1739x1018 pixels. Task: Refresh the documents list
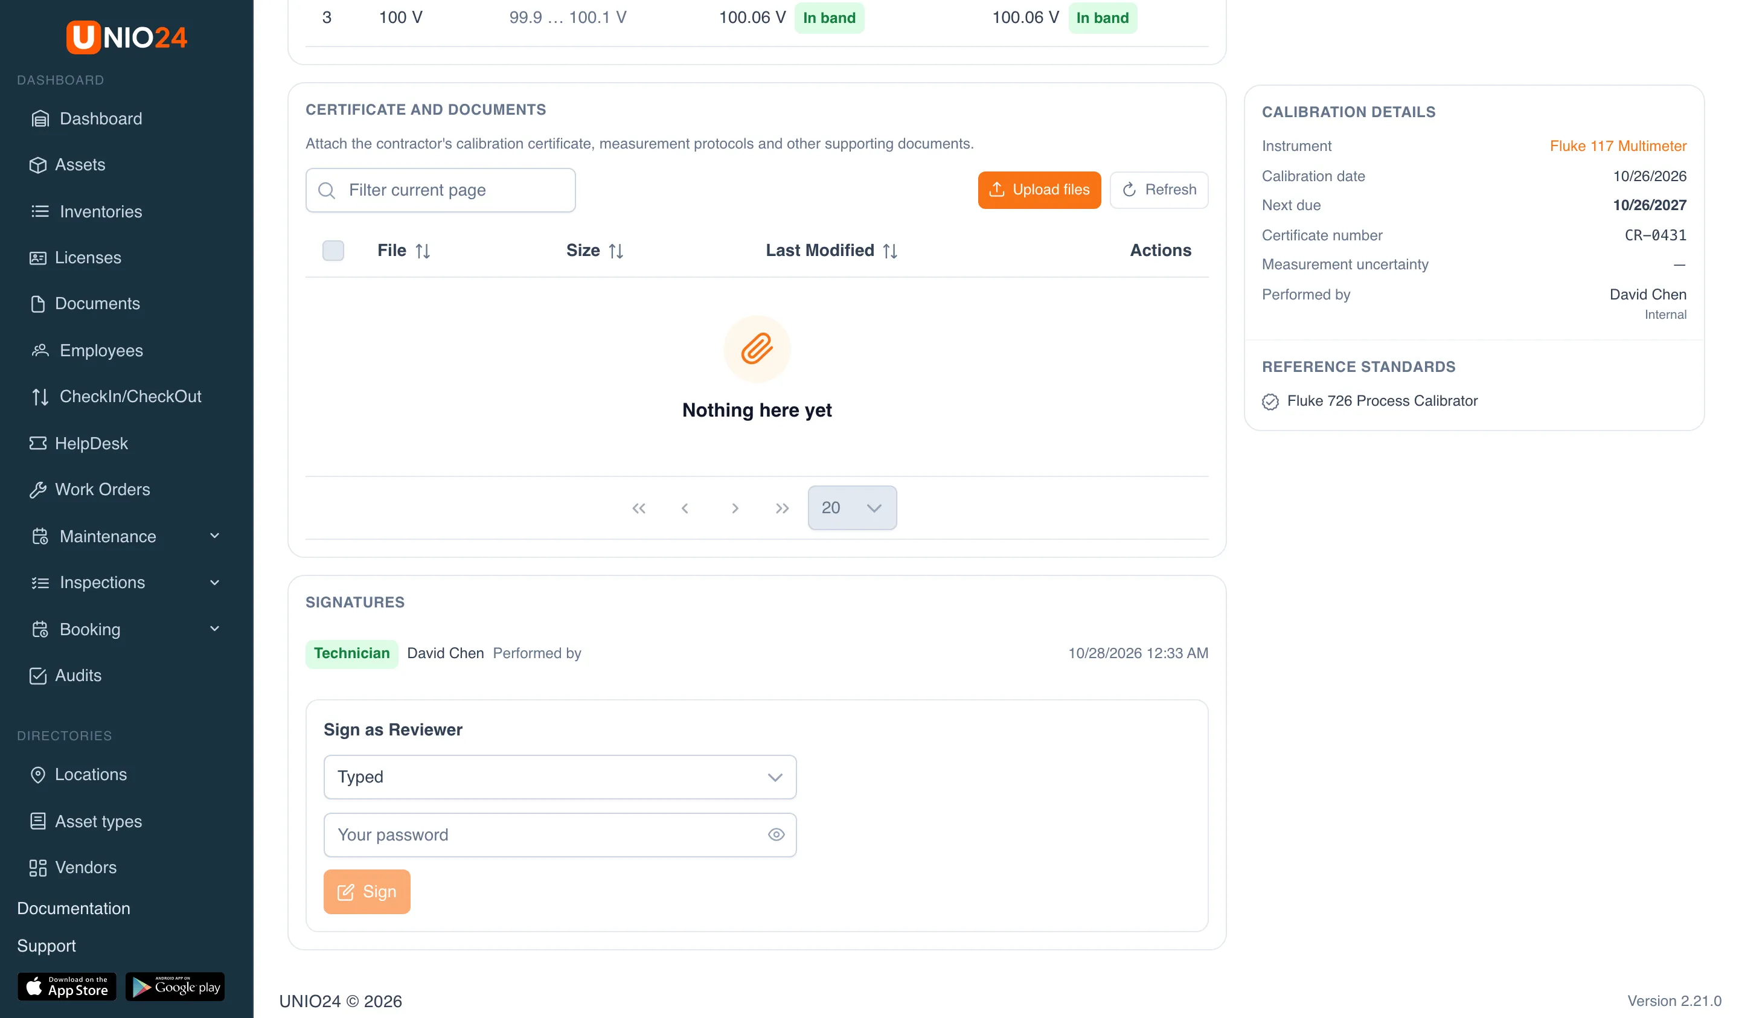point(1159,190)
